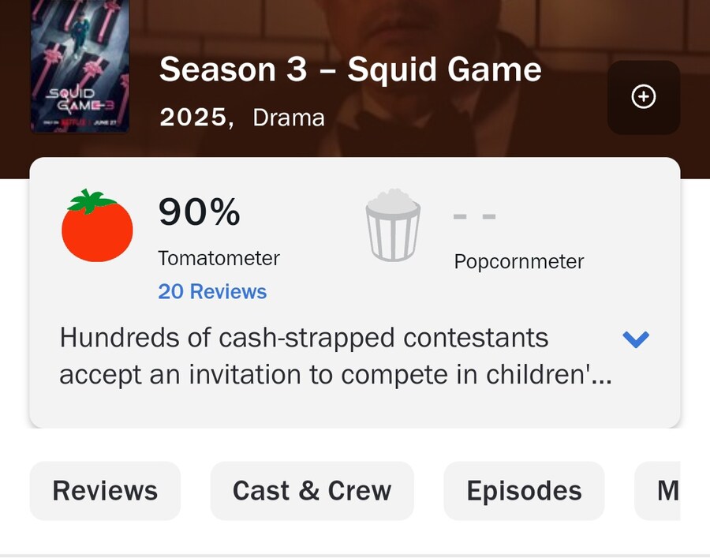This screenshot has width=710, height=558.
Task: Click the Popcornmeter label
Action: coord(519,261)
